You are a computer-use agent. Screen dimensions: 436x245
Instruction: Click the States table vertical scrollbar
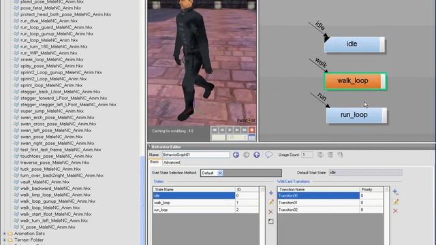click(x=262, y=216)
